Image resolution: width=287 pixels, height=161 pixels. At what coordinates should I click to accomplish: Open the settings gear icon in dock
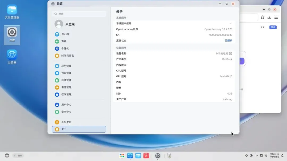(x=158, y=155)
